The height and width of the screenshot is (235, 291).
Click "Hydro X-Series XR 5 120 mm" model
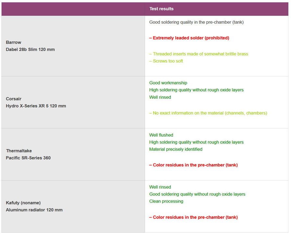[36, 106]
